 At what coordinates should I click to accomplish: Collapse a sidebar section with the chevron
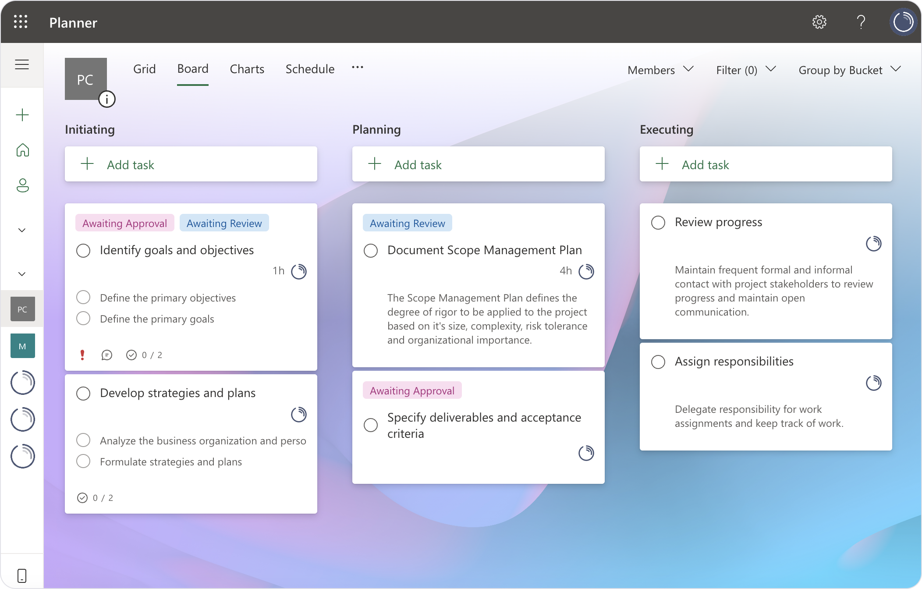(x=22, y=230)
